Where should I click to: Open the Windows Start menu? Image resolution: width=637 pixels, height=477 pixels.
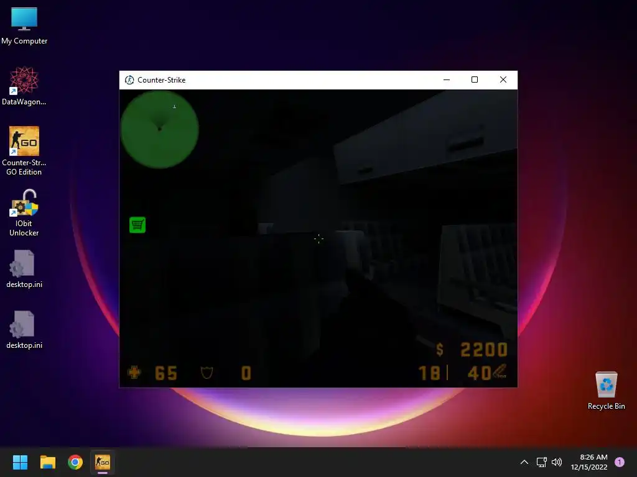[20, 462]
